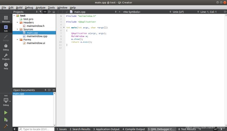Click the filter tree icon in Projects panel

point(41,12)
